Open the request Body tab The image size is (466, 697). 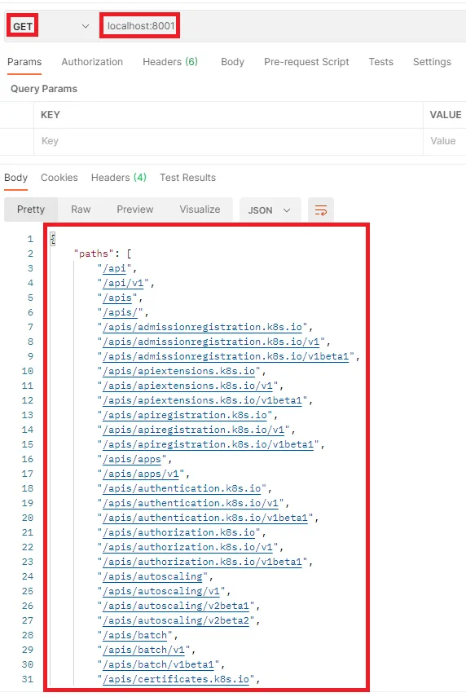(233, 62)
